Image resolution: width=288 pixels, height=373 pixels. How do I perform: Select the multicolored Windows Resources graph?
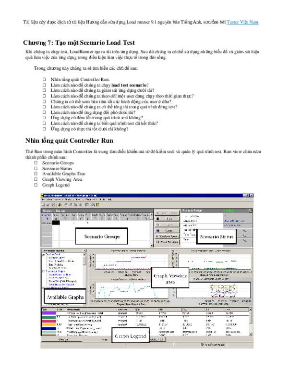tap(212, 291)
